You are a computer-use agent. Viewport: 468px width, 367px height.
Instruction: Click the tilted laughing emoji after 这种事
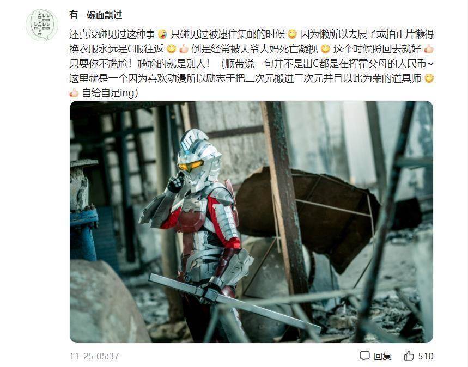pyautogui.click(x=163, y=34)
